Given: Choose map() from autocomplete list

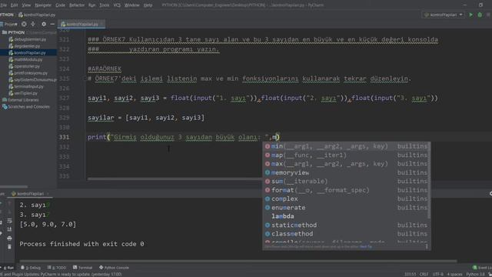Looking at the screenshot, I should (346, 155).
